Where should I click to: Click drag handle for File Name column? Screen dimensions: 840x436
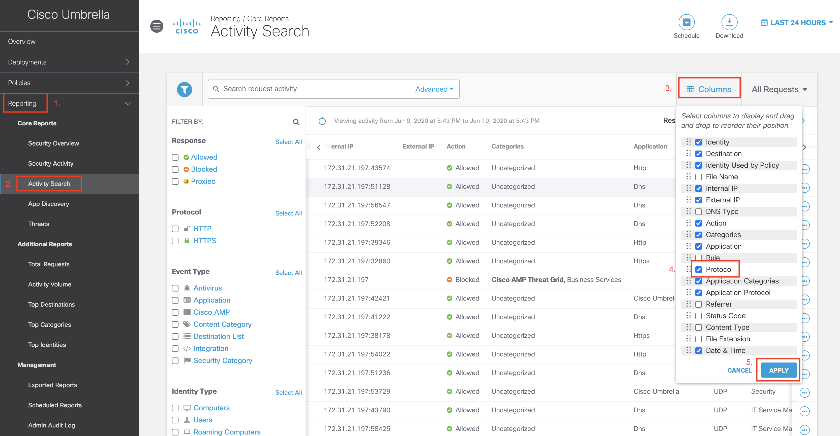(688, 176)
